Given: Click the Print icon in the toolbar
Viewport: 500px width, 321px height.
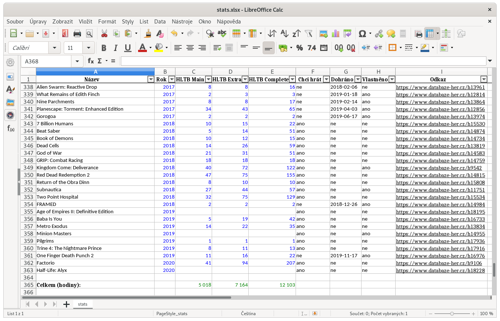Looking at the screenshot, I should [x=77, y=34].
